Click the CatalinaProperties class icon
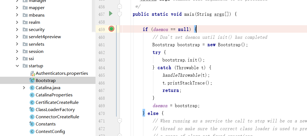This screenshot has width=307, height=136. 32,95
